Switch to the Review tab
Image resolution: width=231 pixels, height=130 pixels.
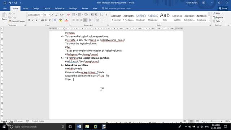click(x=85, y=8)
